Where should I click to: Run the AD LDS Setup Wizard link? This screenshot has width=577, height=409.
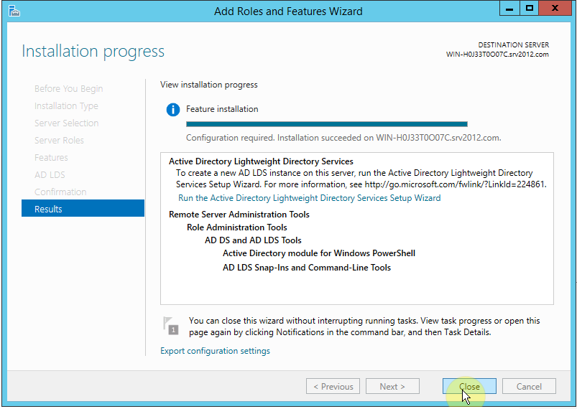tap(309, 197)
